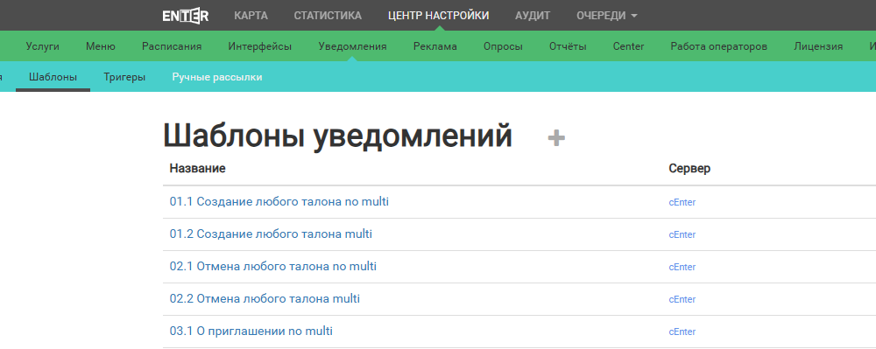
Task: Open the АУДИТ page
Action: [533, 16]
